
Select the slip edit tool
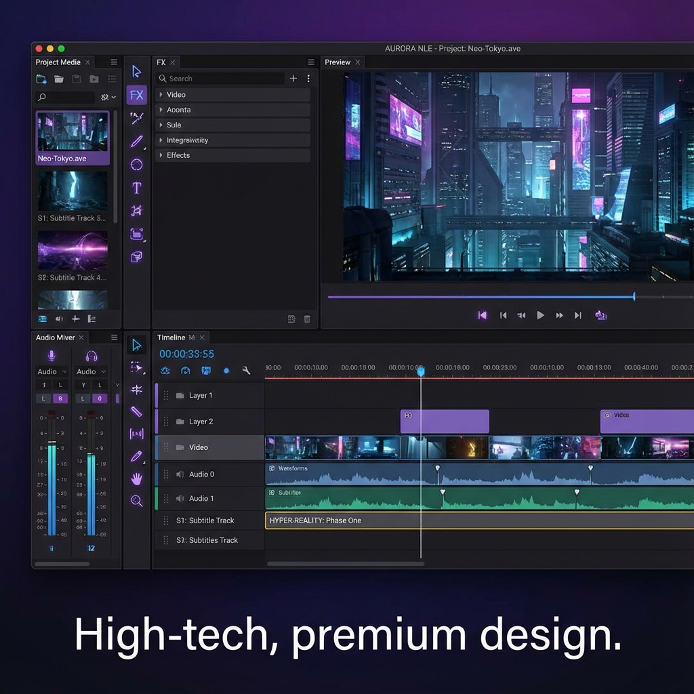pos(136,434)
